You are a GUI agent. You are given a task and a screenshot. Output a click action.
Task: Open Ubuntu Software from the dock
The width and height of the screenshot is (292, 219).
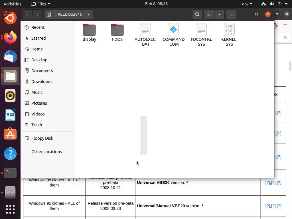coord(10,134)
